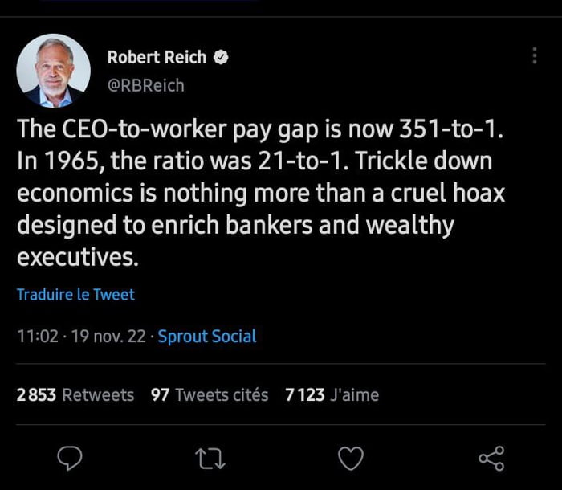This screenshot has height=490, width=562.
Task: Open Robert Reich's profile picture
Action: 53,71
